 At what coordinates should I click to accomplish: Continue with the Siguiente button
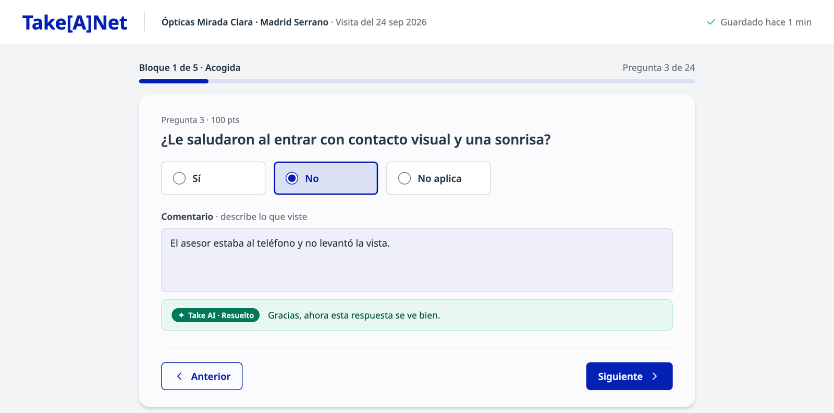tap(629, 376)
